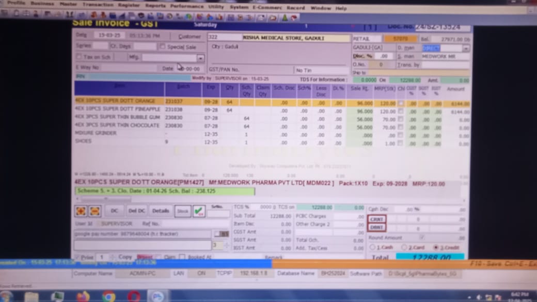The width and height of the screenshot is (537, 302).
Task: Open File Explorer folder in taskbar
Action: pos(31,297)
